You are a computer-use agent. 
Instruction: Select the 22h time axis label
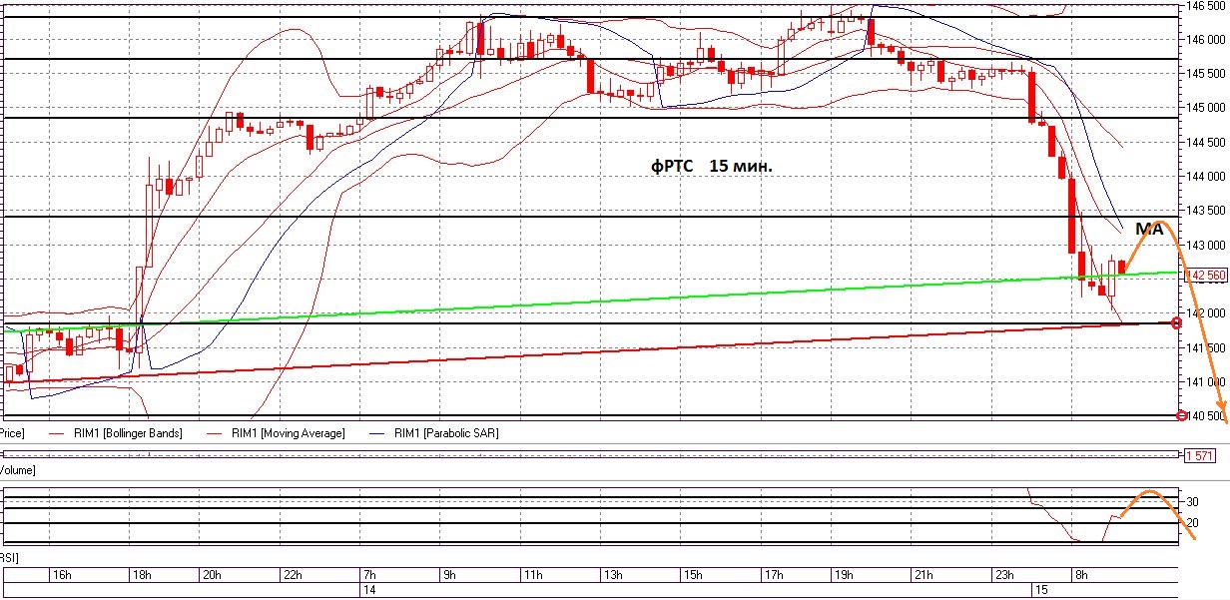click(292, 575)
